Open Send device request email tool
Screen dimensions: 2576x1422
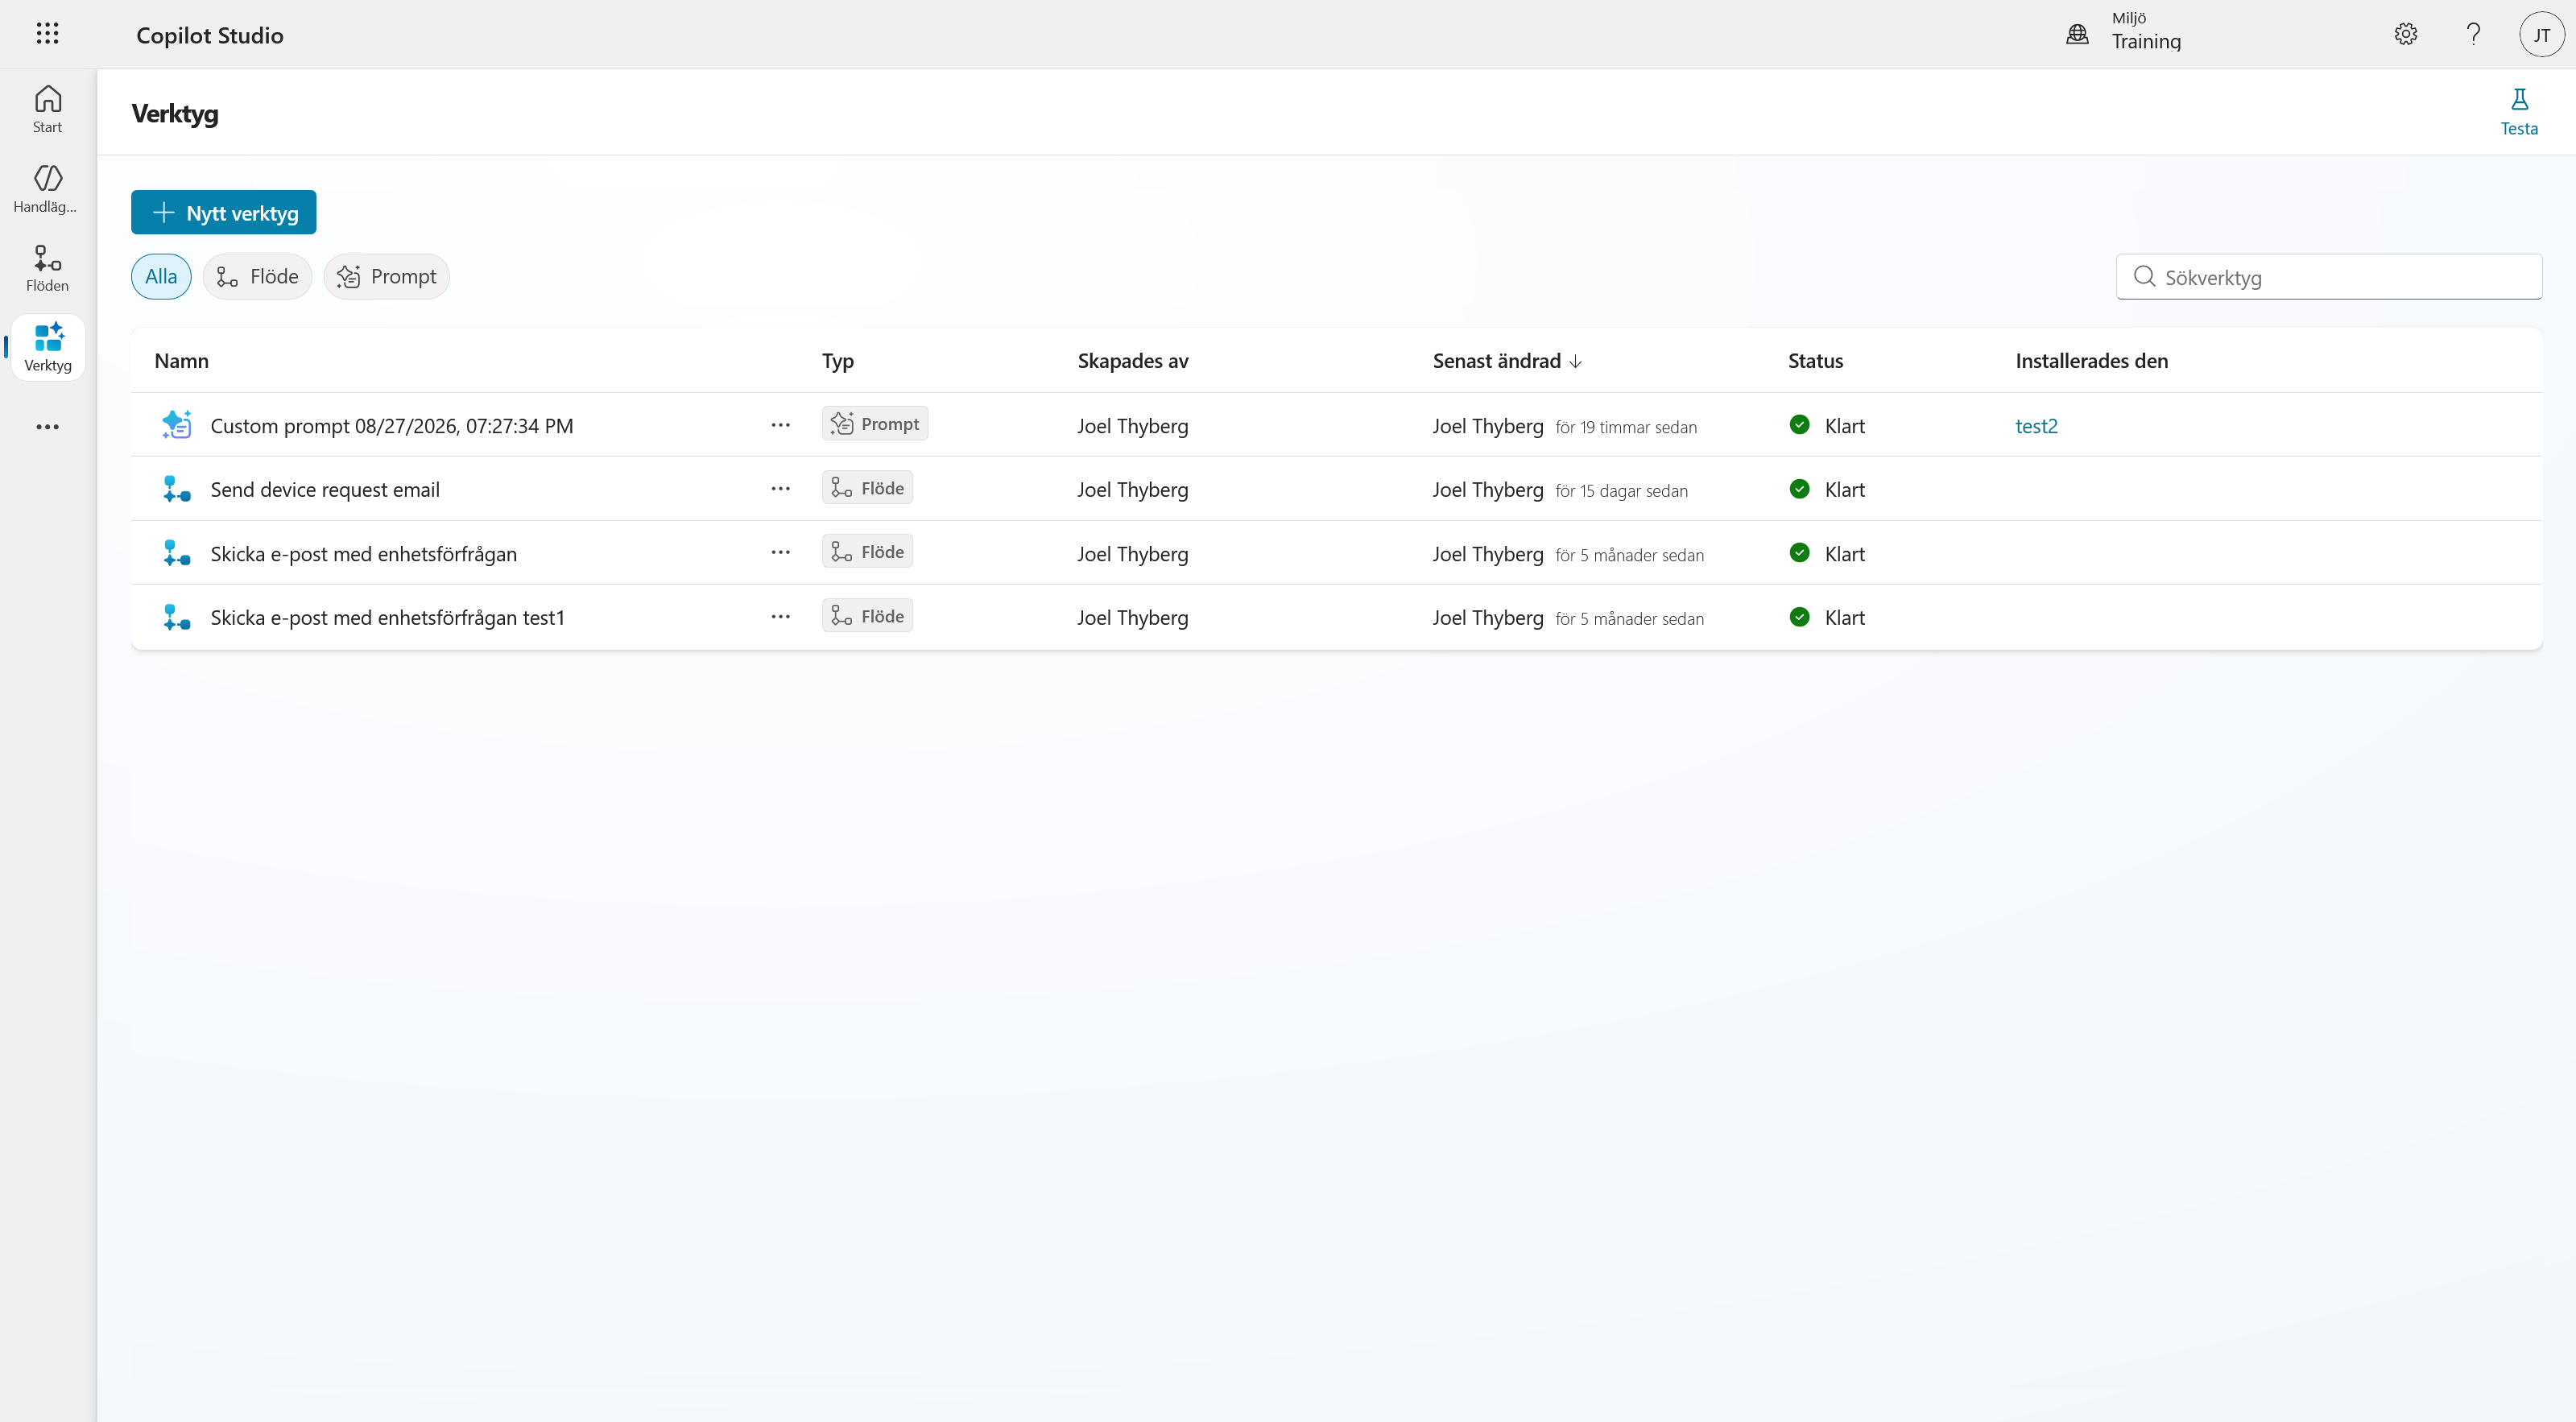coord(325,489)
